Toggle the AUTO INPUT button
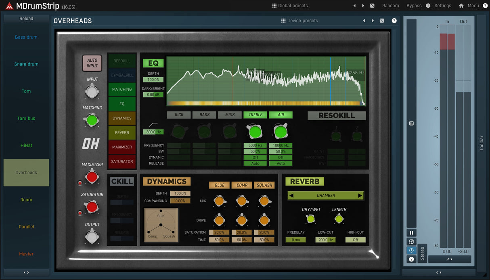The width and height of the screenshot is (490, 280). (x=92, y=63)
